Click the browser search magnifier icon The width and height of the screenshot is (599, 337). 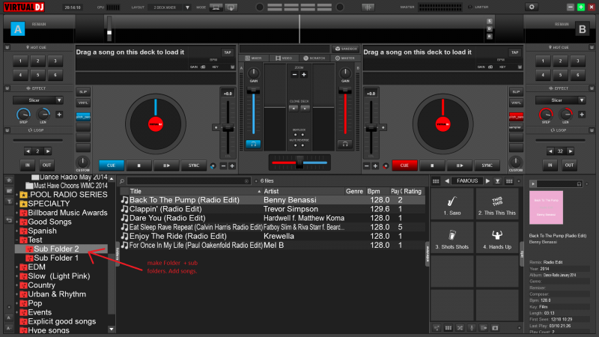[122, 181]
